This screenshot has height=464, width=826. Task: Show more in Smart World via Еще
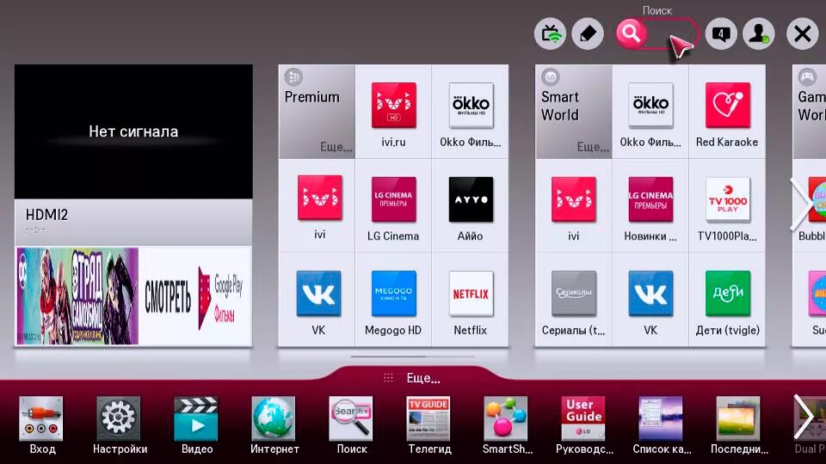tap(593, 147)
